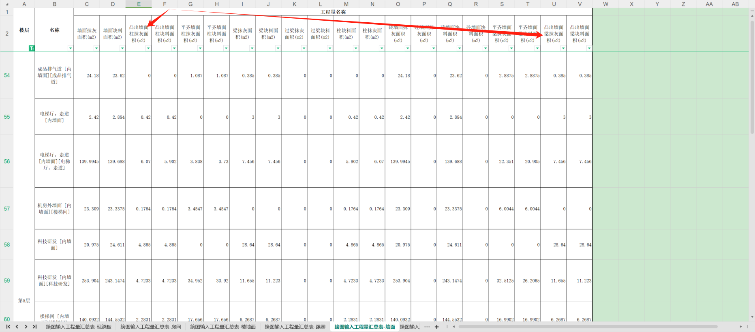Switch to 绘图输入工程量汇总表-房间 sheet tab
Screen dimensions: 755x332
tap(151, 327)
